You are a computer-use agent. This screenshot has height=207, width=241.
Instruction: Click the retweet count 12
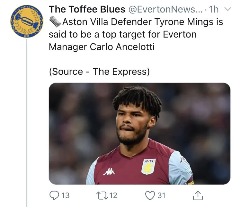(x=113, y=195)
